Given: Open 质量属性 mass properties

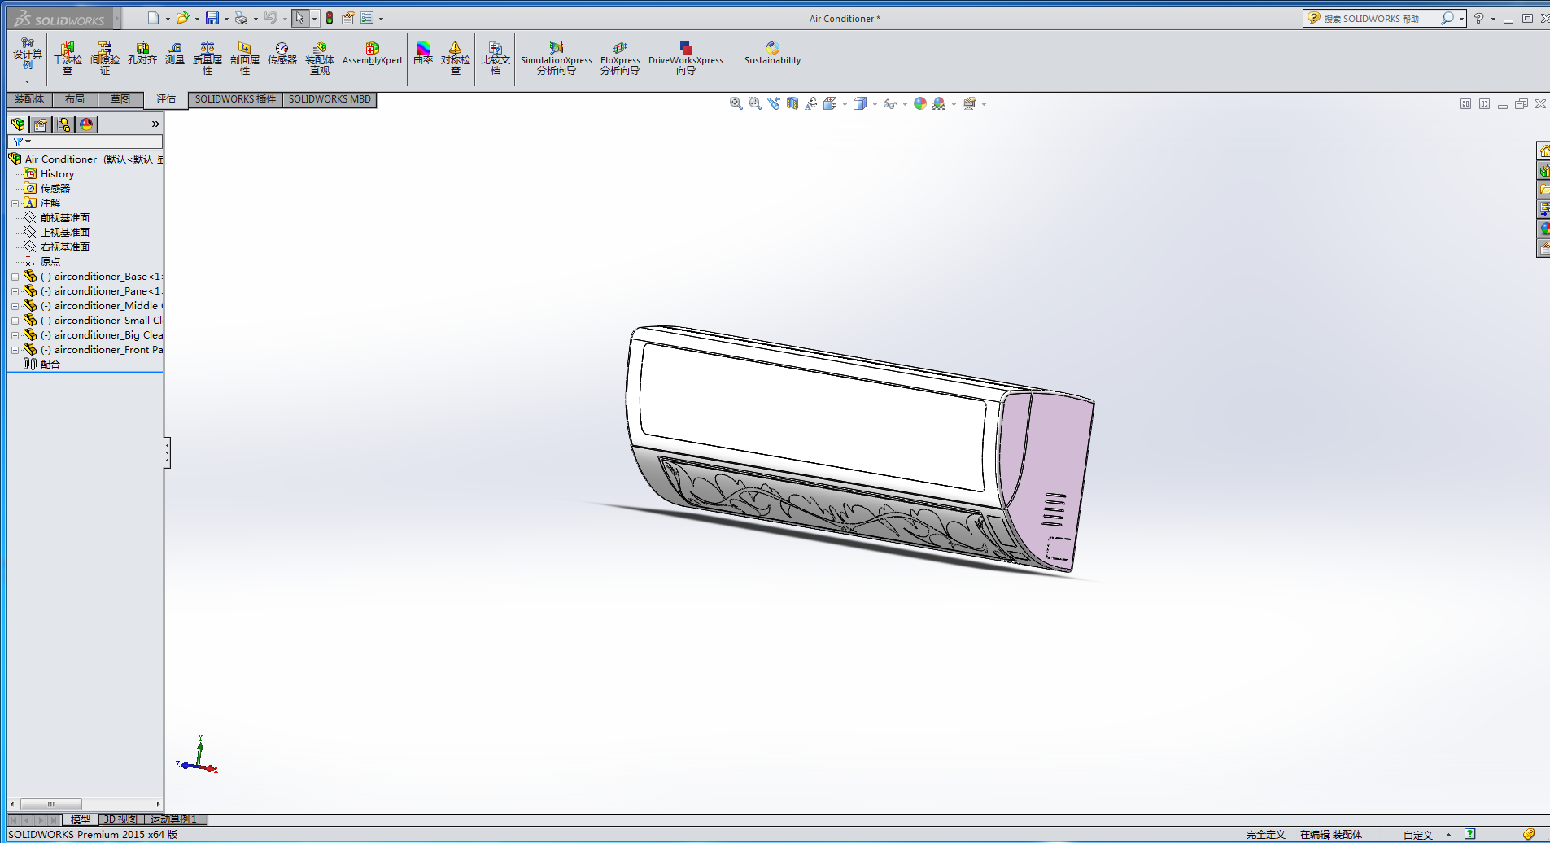Looking at the screenshot, I should tap(207, 58).
